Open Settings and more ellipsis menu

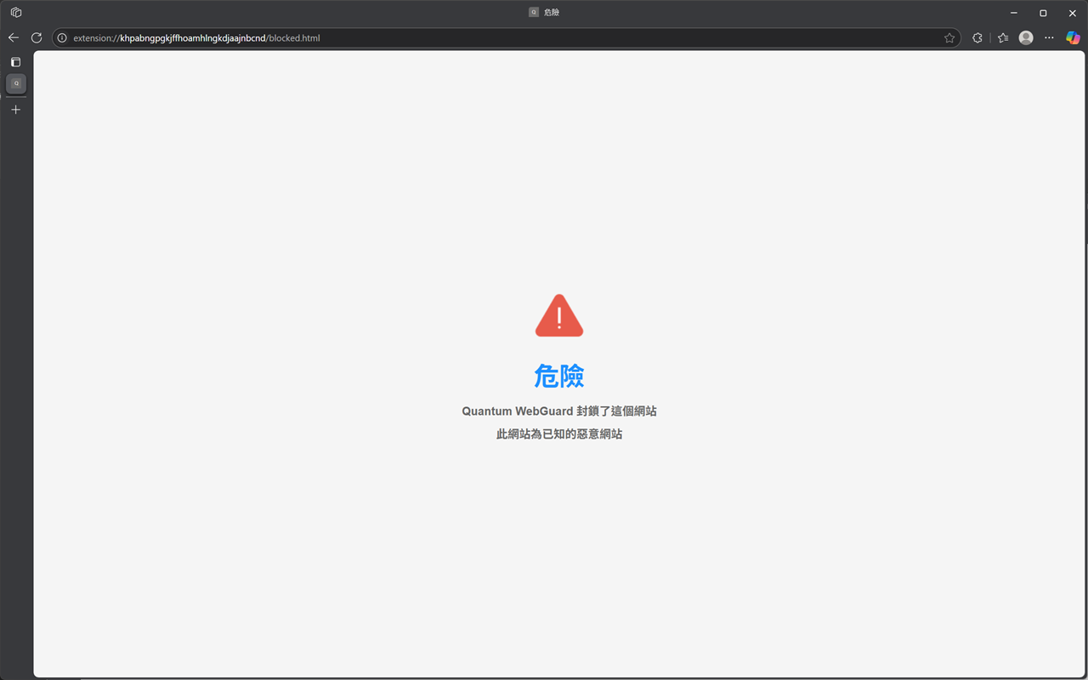coord(1049,37)
